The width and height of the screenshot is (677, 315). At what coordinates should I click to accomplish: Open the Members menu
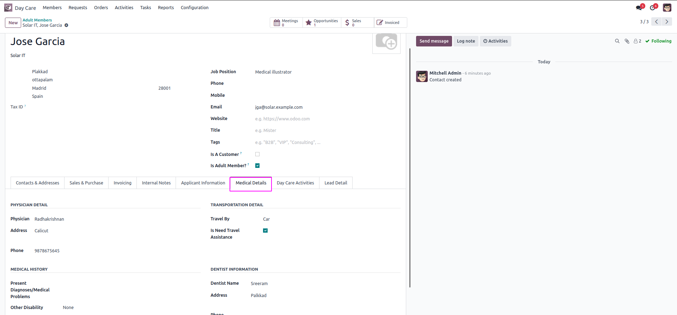(52, 8)
